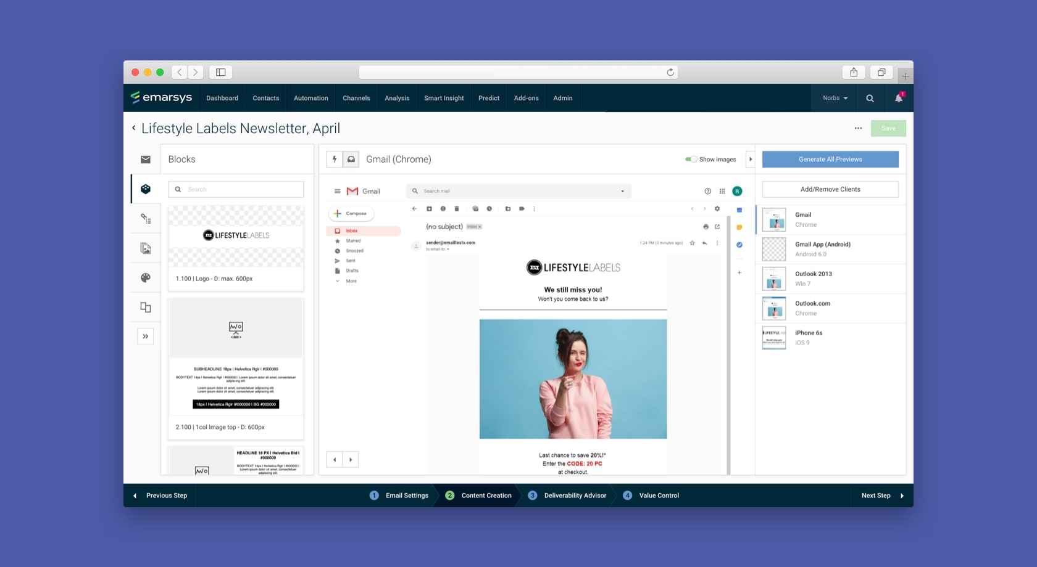The height and width of the screenshot is (567, 1037).
Task: Select the Gmail Chrome client preview
Action: pos(831,219)
